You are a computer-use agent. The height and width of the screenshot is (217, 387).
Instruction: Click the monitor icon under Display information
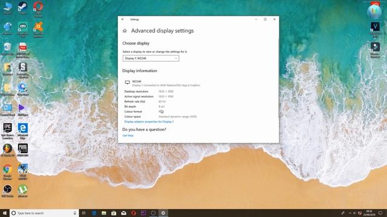(x=128, y=83)
